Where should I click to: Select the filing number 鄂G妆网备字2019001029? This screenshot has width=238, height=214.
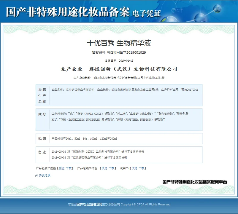pos(127,52)
